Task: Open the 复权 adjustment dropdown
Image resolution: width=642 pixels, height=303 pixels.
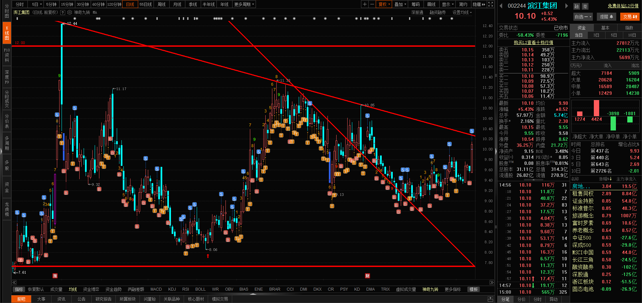Action: (384, 4)
